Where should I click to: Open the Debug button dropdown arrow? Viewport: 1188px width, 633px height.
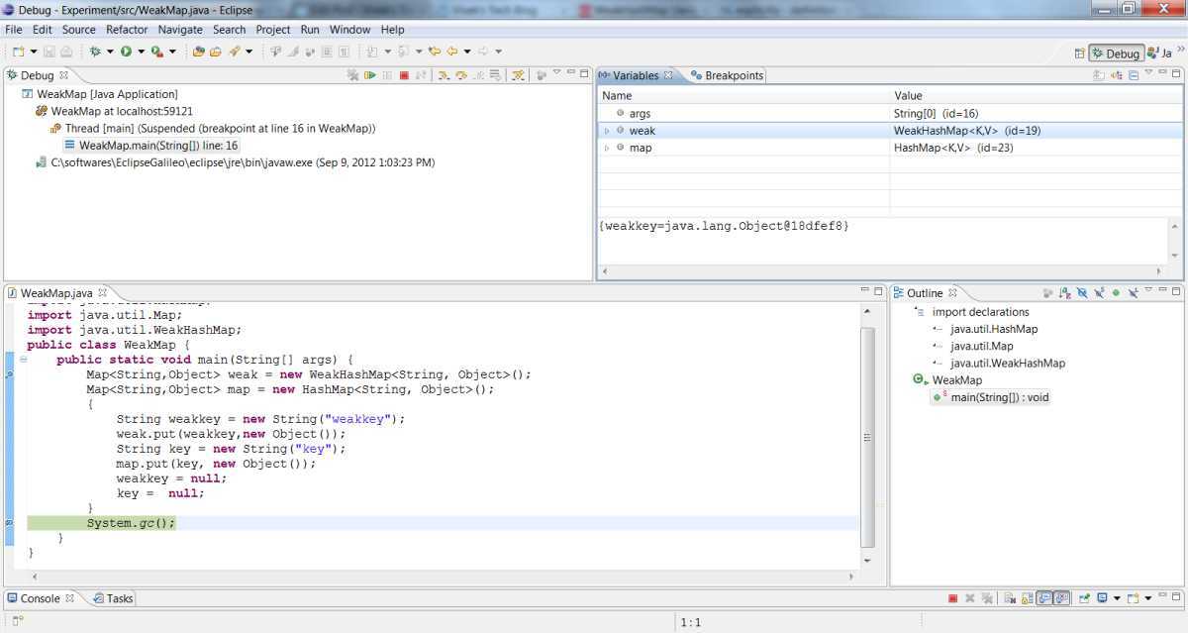click(110, 52)
